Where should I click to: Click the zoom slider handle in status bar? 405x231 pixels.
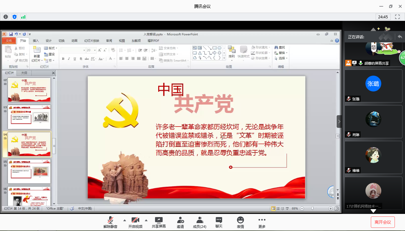tap(312, 209)
